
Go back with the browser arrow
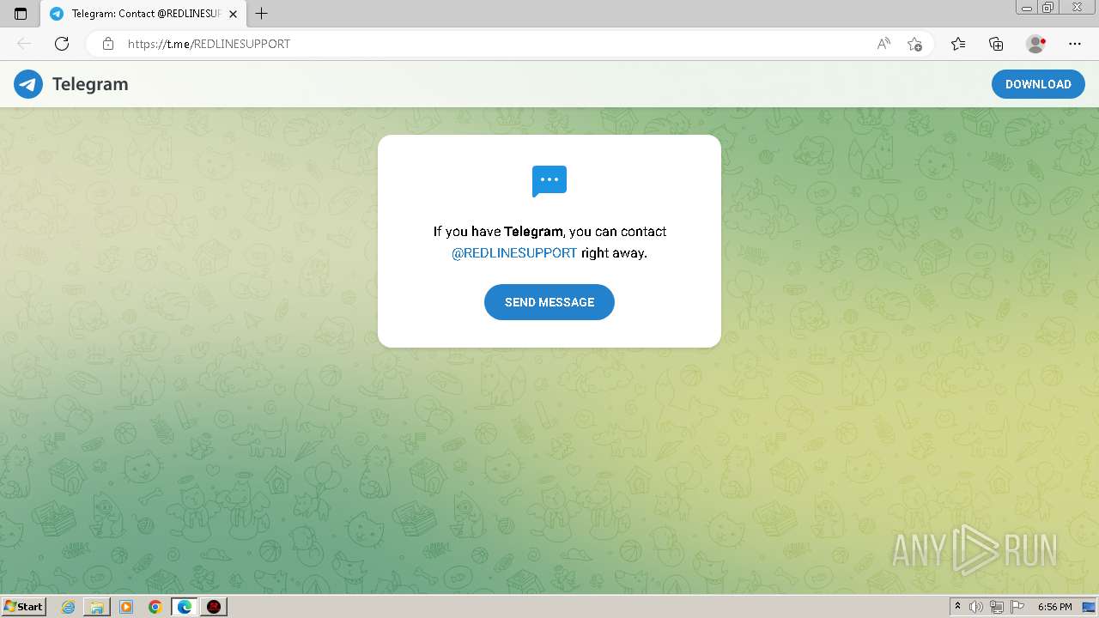pos(24,44)
